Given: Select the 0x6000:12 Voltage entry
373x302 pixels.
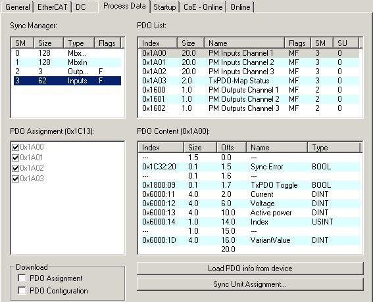Looking at the screenshot, I should point(250,204).
